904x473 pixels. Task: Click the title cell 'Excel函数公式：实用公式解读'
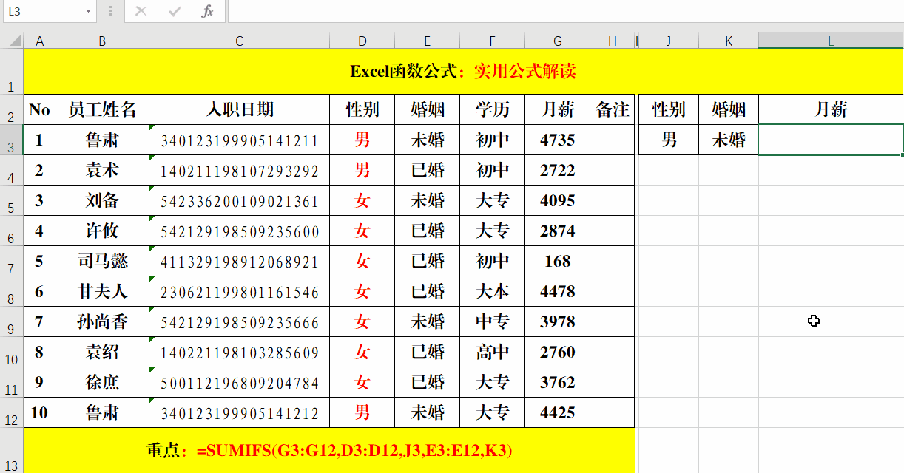click(x=463, y=72)
